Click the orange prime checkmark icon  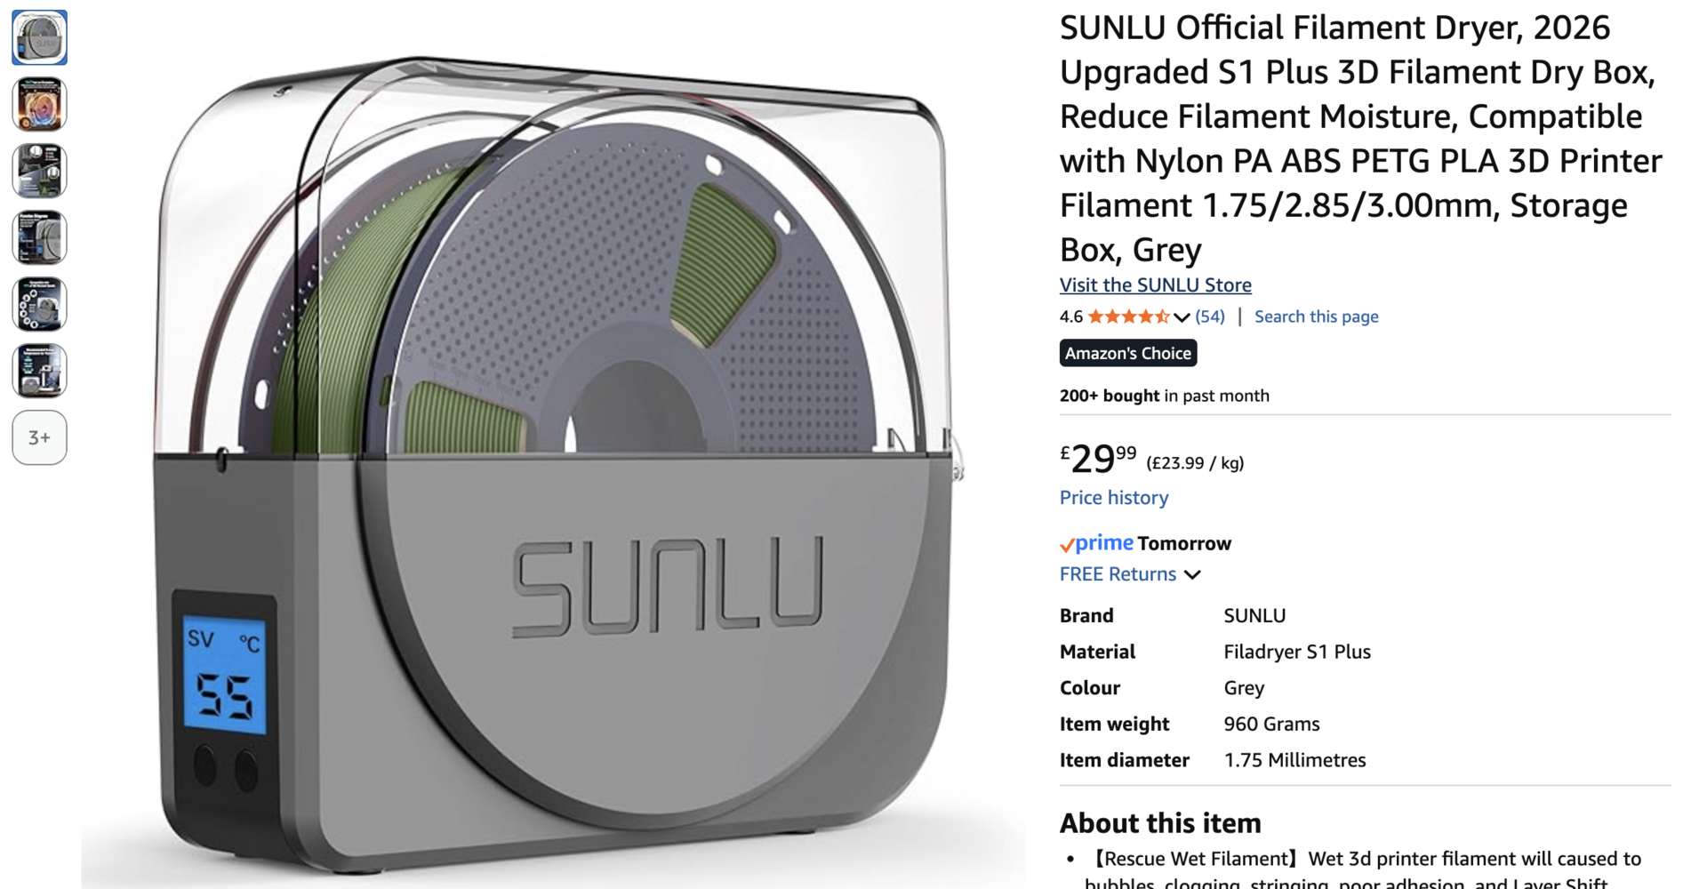coord(1067,545)
